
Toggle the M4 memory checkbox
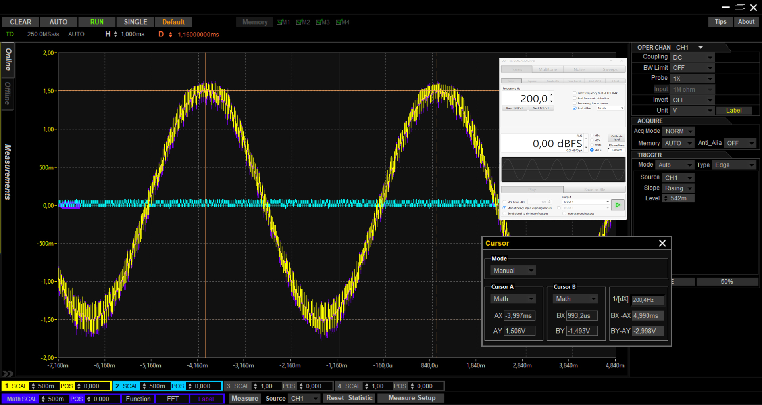[339, 22]
